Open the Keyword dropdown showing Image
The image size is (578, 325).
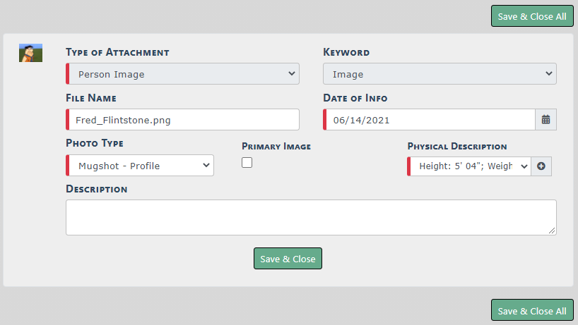tap(440, 74)
